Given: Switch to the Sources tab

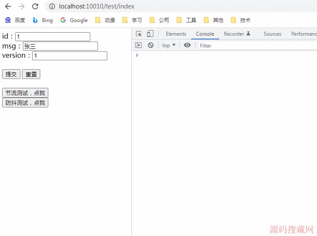Looking at the screenshot, I should click(x=272, y=34).
